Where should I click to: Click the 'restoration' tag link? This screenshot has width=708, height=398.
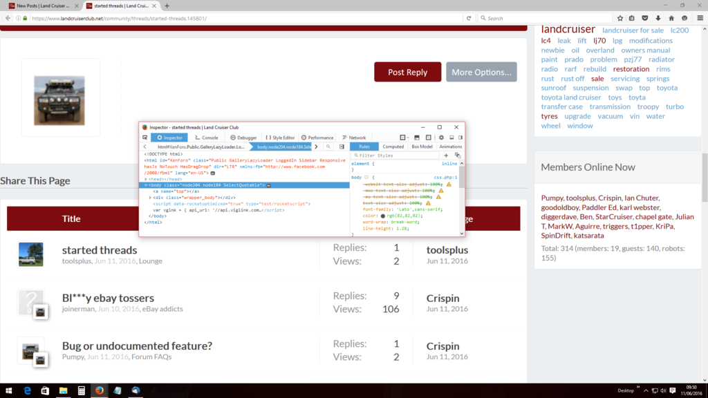[631, 69]
